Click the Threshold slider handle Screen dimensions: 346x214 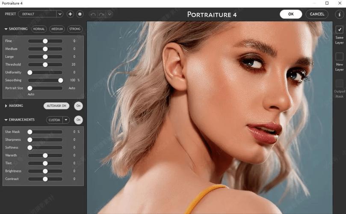(x=45, y=65)
